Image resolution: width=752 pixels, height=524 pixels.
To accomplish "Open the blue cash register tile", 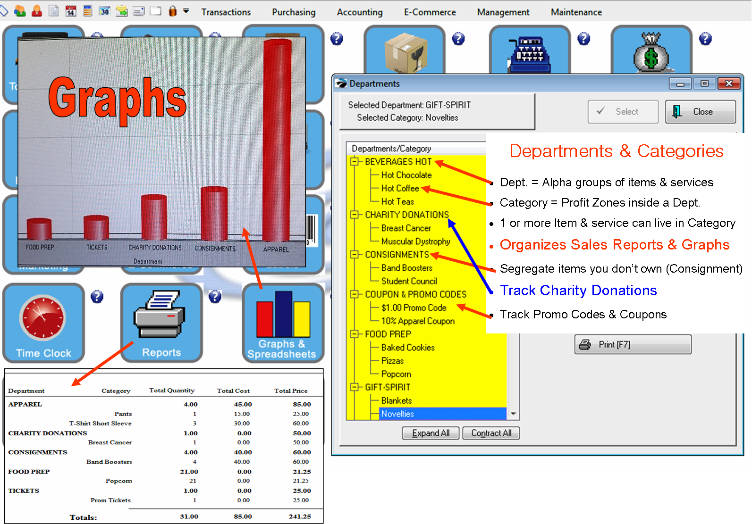I will [x=530, y=50].
